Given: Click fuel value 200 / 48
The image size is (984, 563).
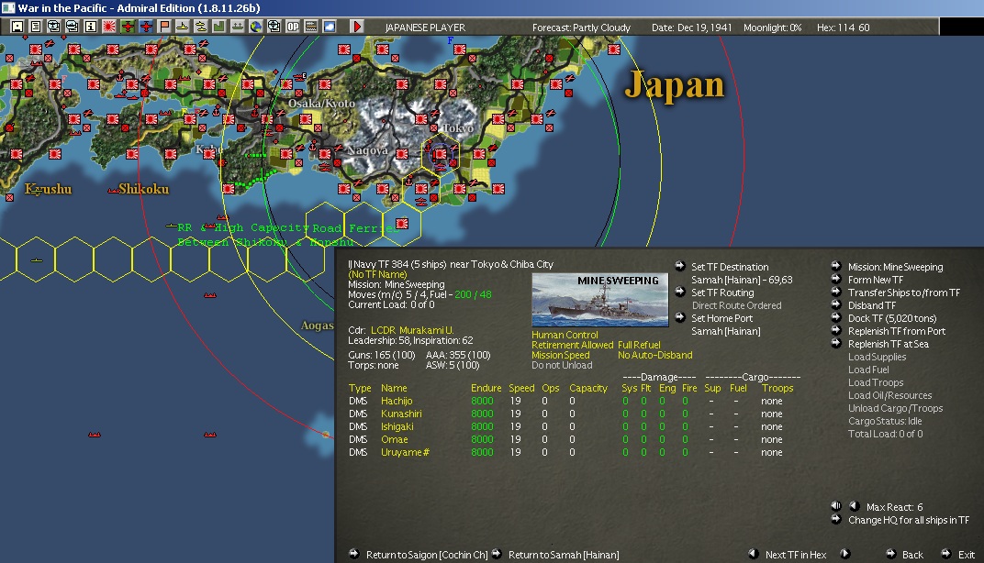Looking at the screenshot, I should coord(473,294).
